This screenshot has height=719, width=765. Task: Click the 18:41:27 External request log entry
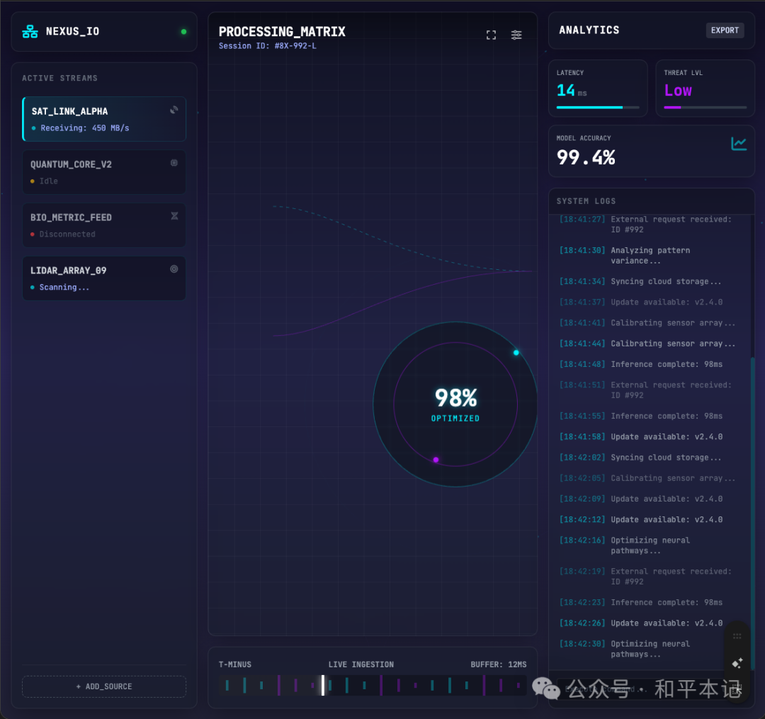(x=645, y=225)
